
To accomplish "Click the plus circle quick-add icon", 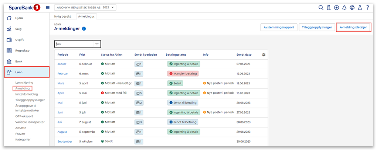I will pos(336,7).
